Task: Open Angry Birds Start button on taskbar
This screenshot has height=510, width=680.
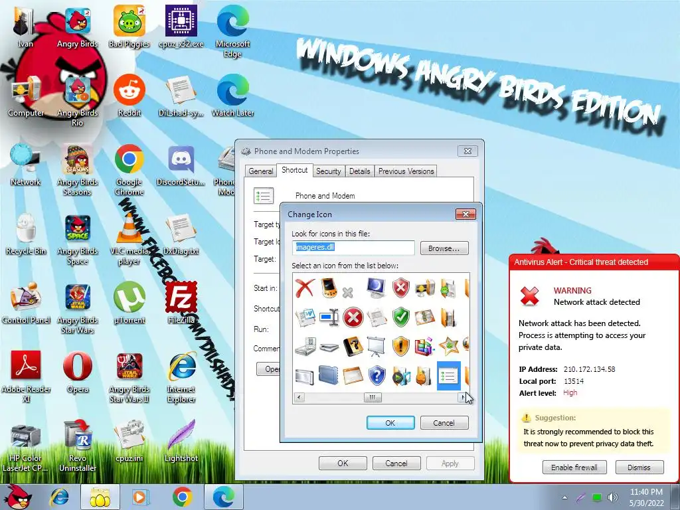Action: click(x=17, y=497)
